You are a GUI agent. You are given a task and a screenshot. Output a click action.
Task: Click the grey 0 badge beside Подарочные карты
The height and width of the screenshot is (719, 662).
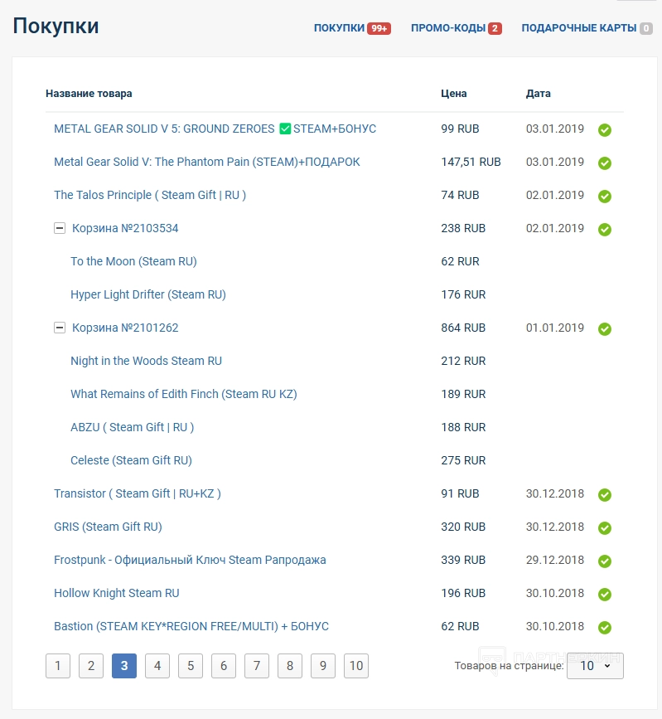[646, 28]
